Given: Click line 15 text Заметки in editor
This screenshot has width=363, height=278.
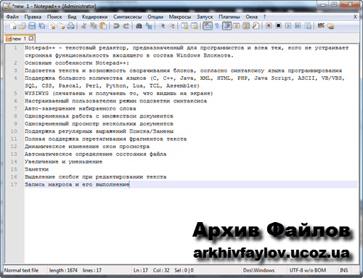Looking at the screenshot, I should (x=36, y=169).
